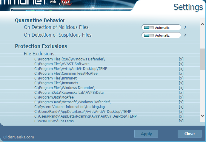The image size is (206, 142).
Task: Remove the Common Files\McAfee exclusion
Action: pyautogui.click(x=181, y=74)
